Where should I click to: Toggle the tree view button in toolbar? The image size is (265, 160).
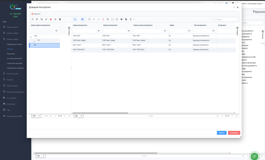tap(75, 19)
